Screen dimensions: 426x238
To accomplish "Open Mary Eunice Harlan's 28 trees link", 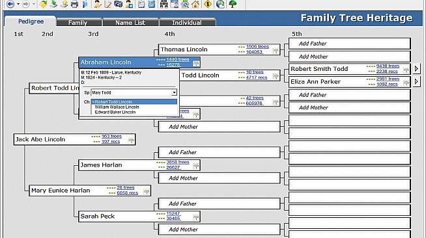I will [x=126, y=187].
